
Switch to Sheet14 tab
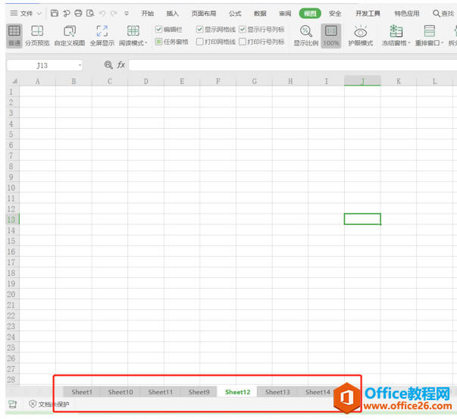click(318, 392)
